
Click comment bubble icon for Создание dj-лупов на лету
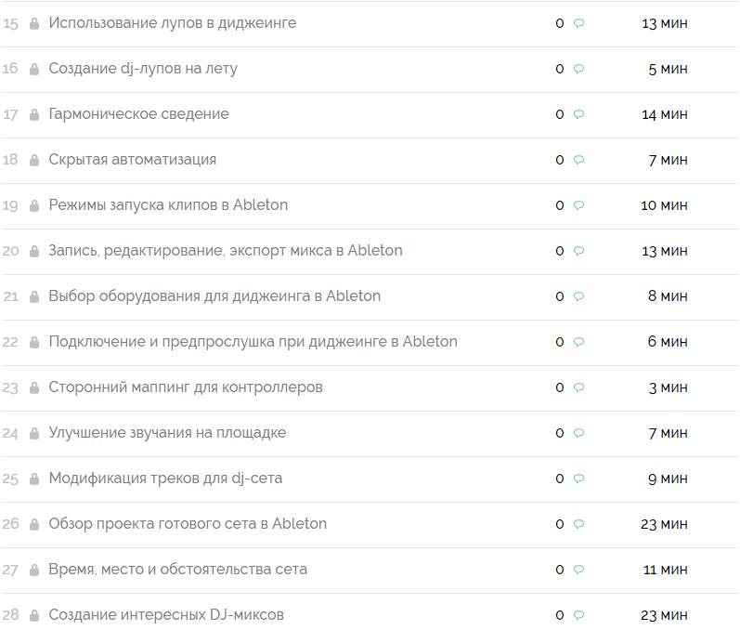pos(578,69)
